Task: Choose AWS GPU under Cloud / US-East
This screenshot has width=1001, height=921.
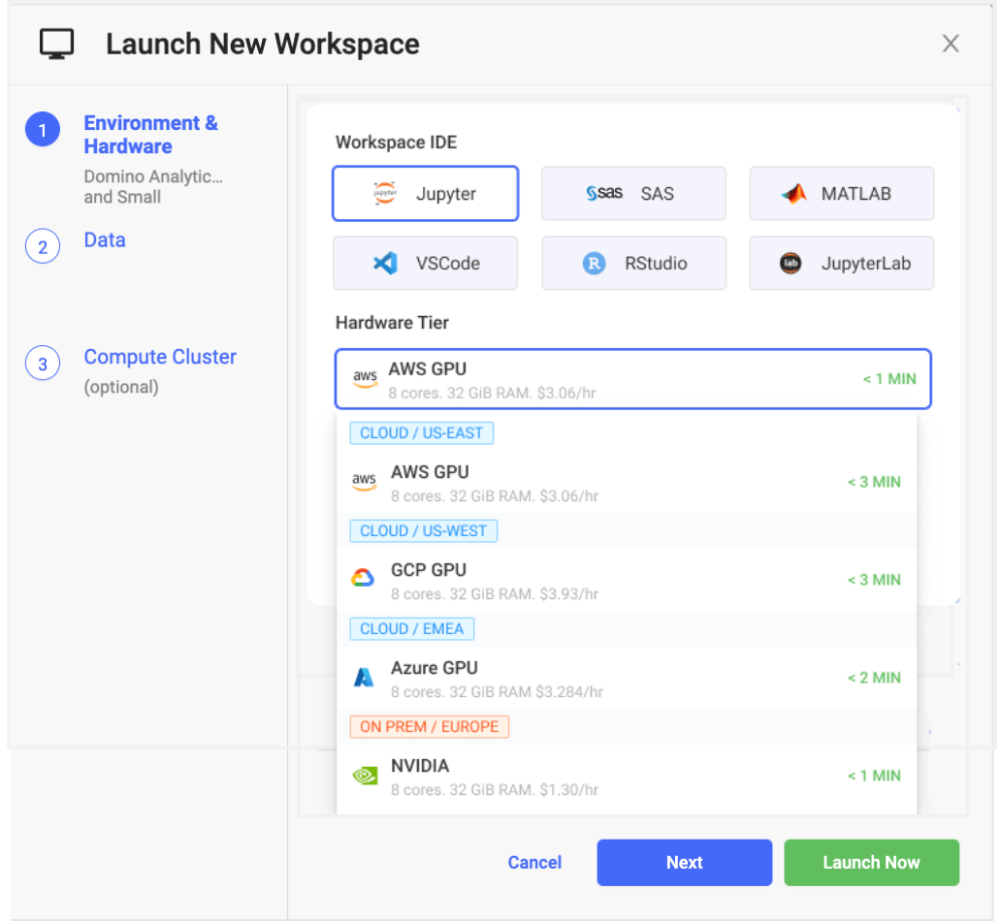Action: [x=627, y=483]
